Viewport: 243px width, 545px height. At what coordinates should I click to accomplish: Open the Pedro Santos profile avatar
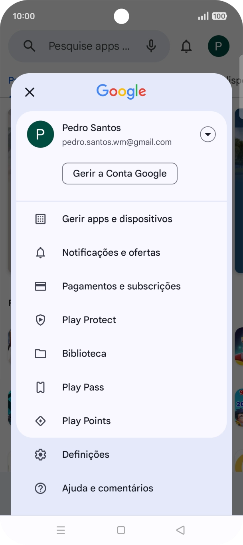(40, 134)
